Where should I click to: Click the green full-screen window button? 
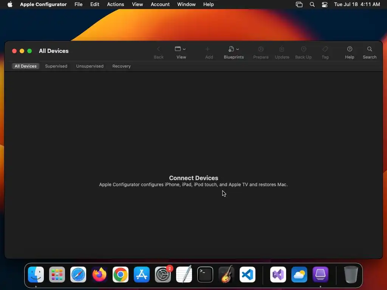click(29, 51)
